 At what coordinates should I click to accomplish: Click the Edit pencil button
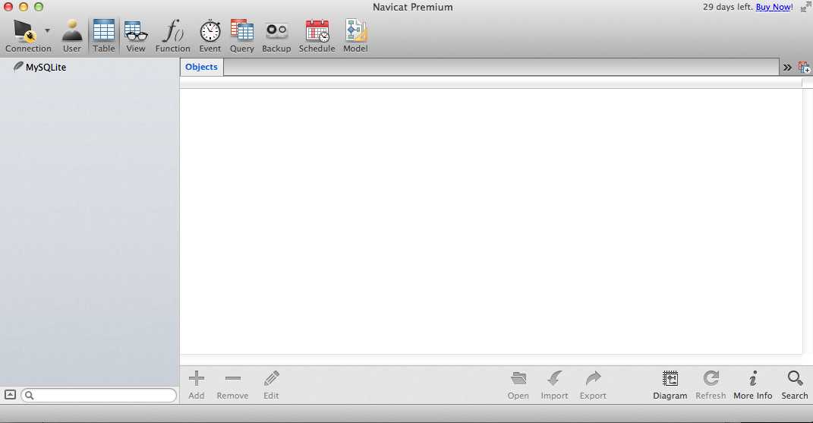(x=271, y=384)
